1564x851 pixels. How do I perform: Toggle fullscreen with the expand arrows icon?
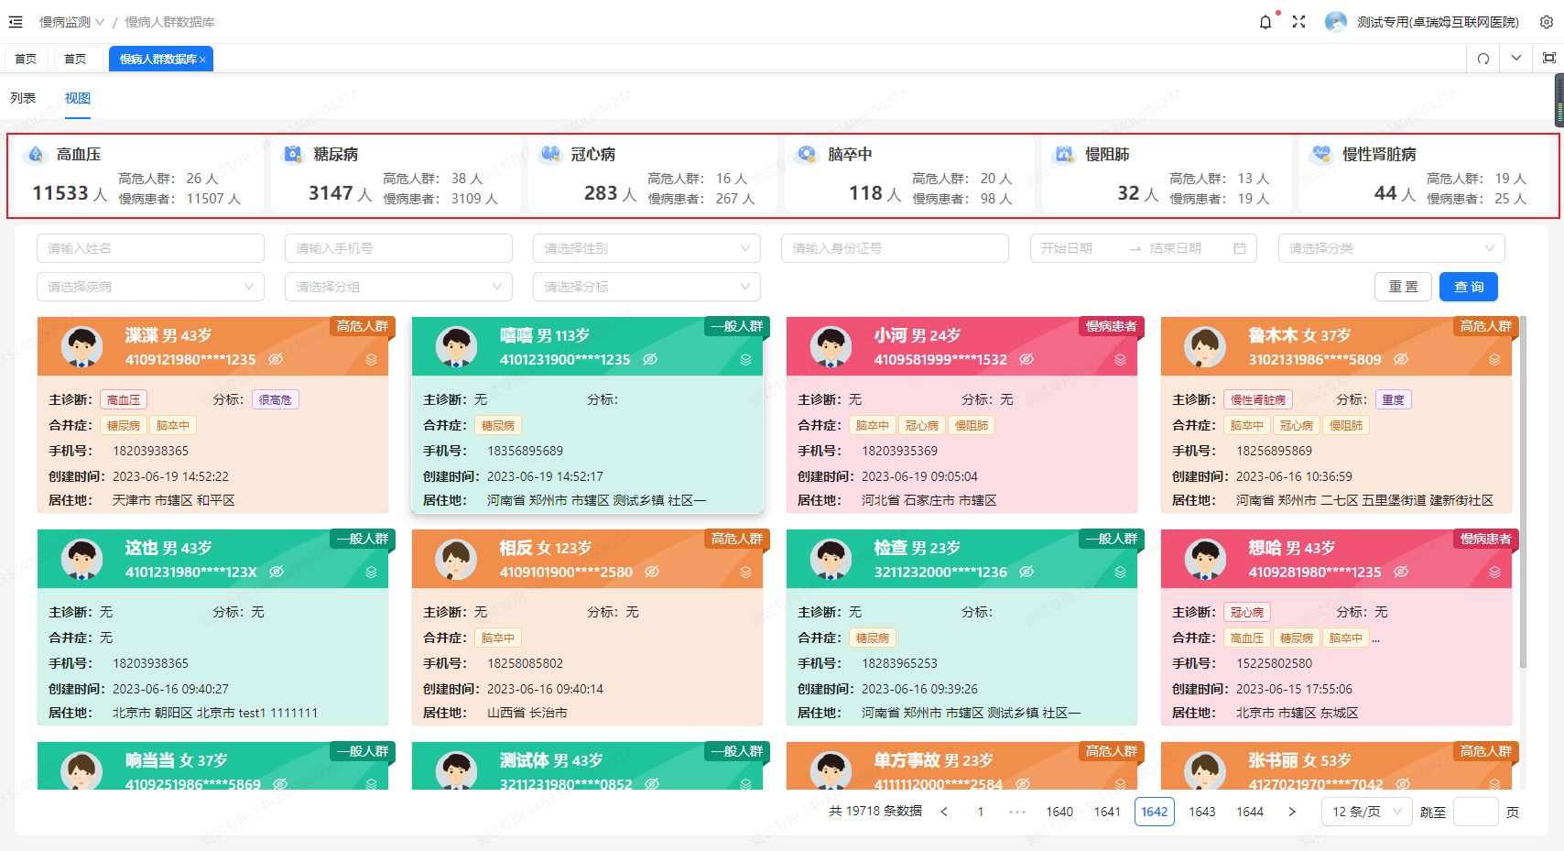1298,22
